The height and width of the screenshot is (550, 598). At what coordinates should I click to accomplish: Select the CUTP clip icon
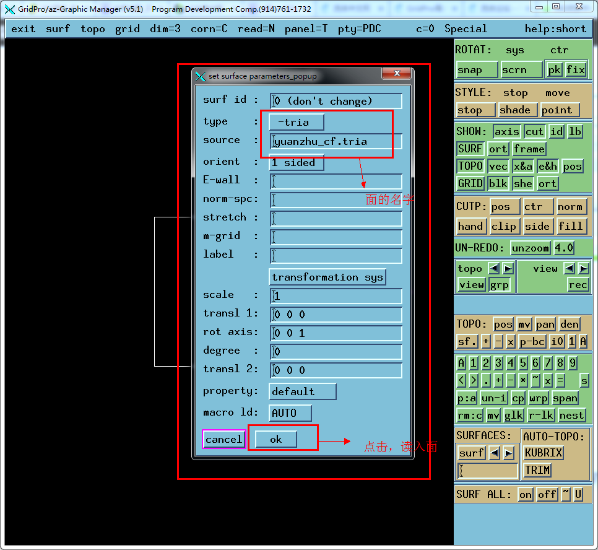(x=504, y=226)
